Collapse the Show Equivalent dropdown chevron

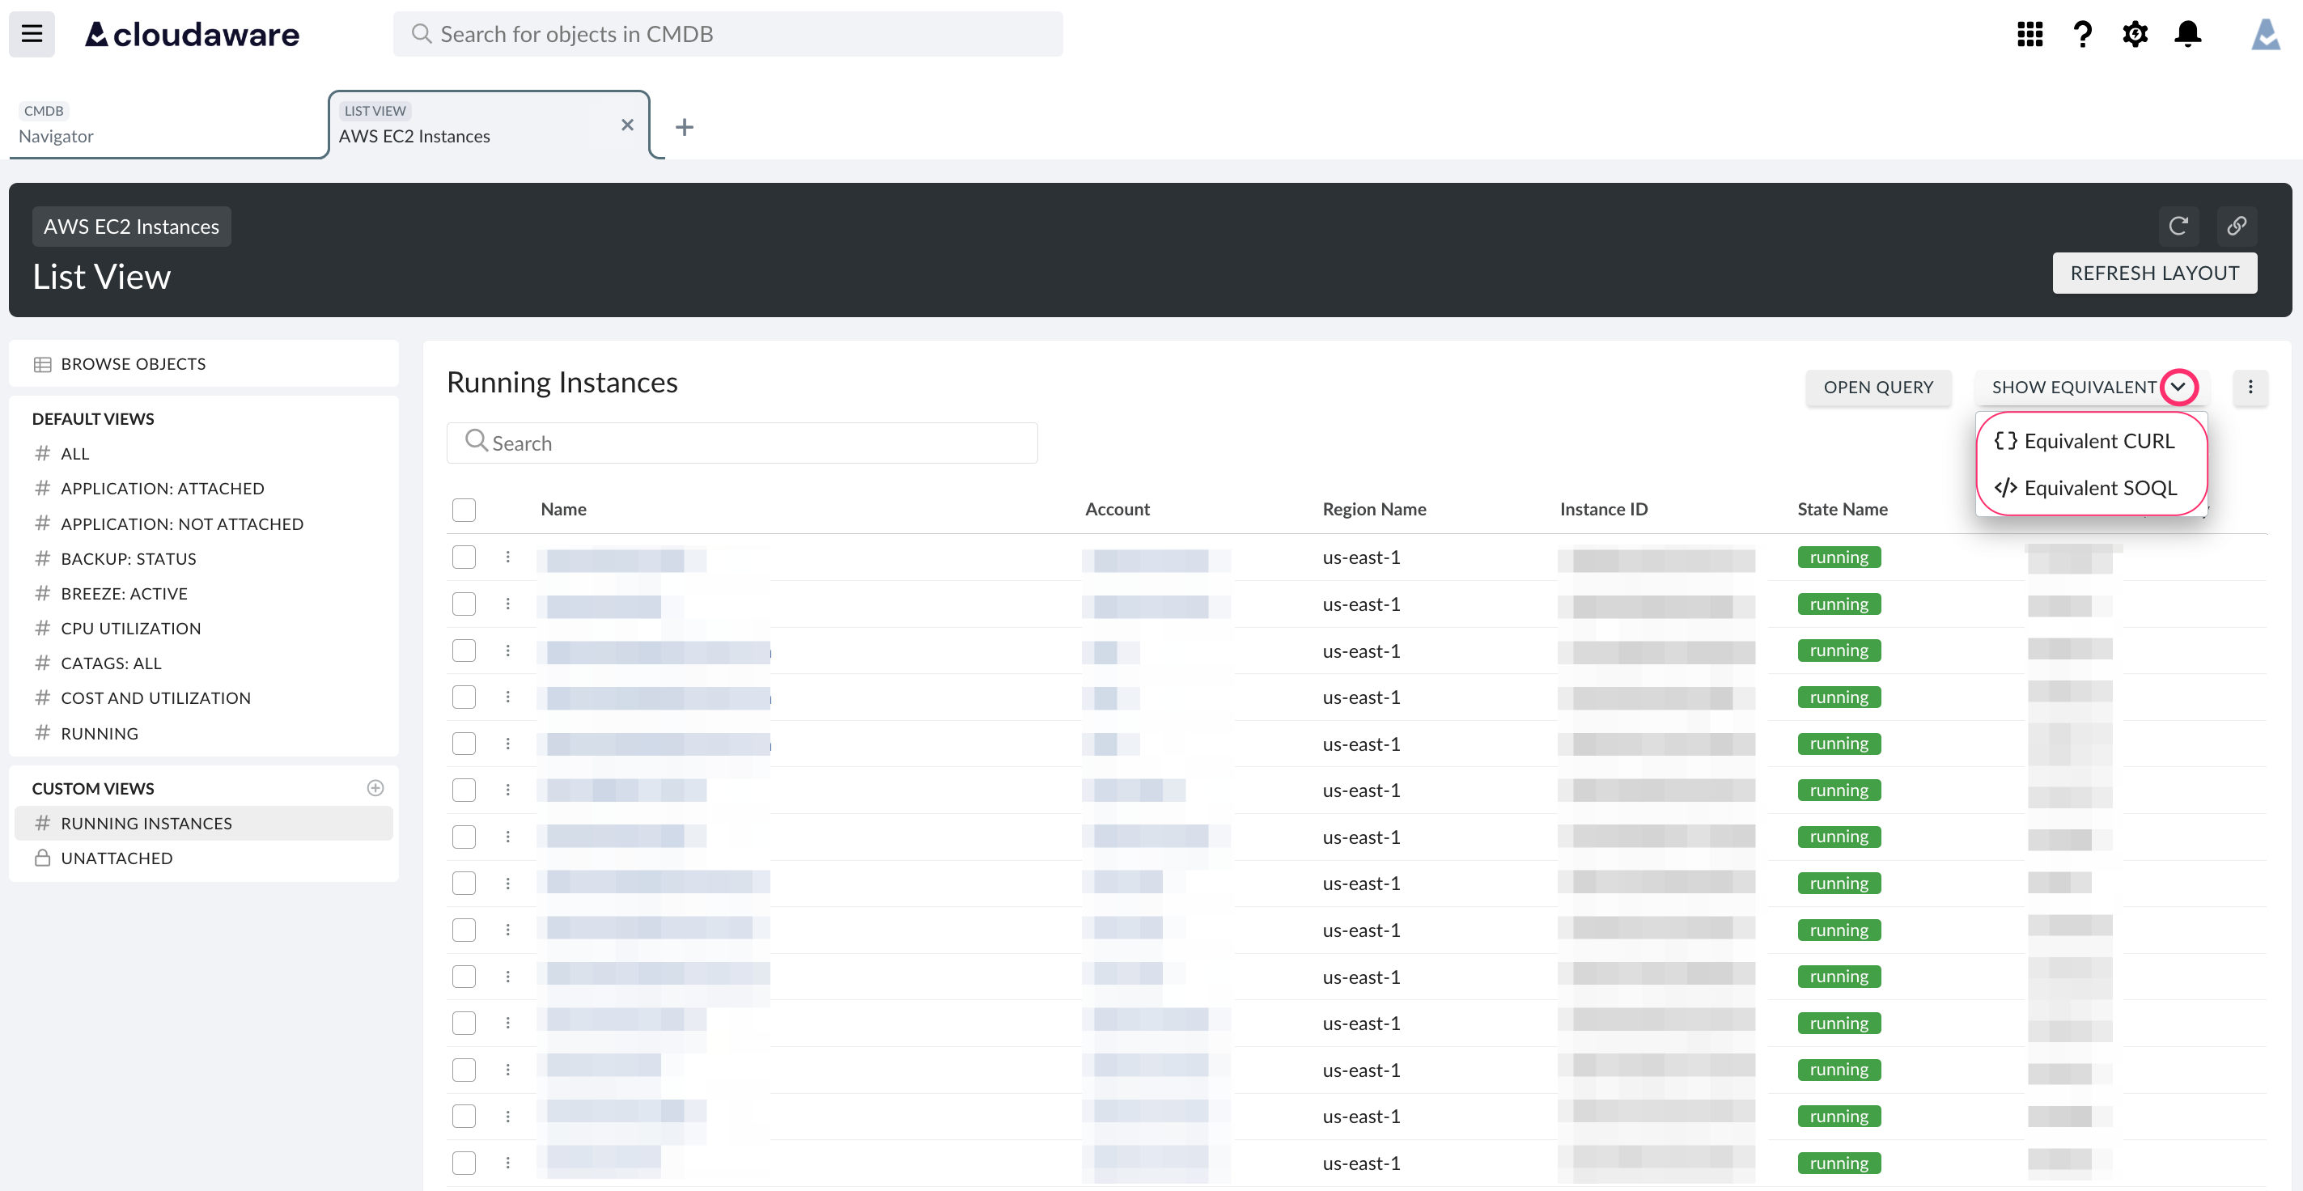pyautogui.click(x=2178, y=388)
